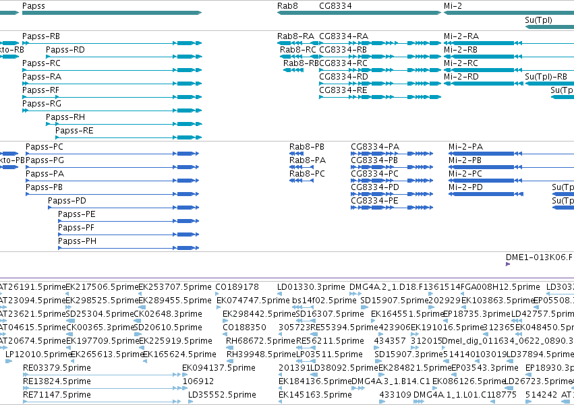The image size is (574, 405).
Task: Pick the LP12010.5prime EST label
Action: coord(38,354)
